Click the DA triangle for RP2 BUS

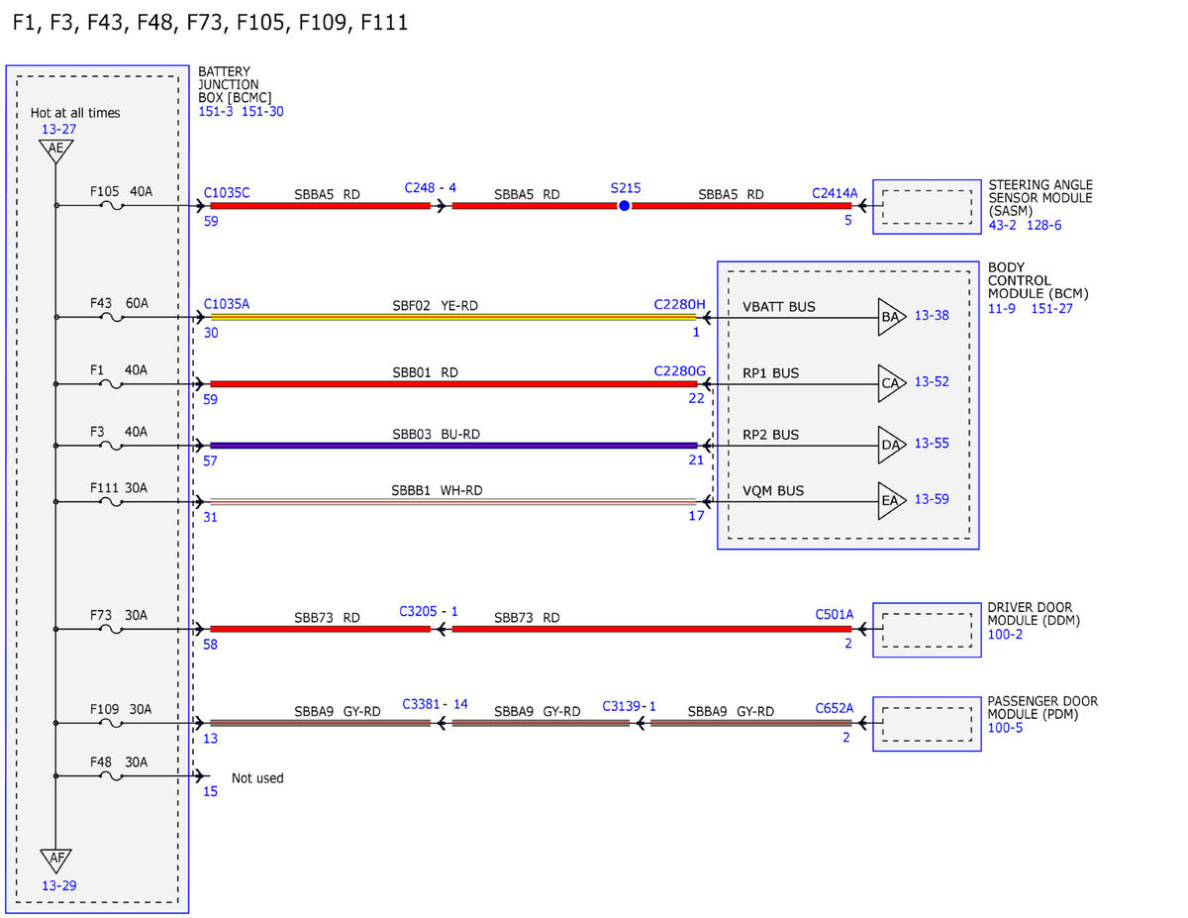891,445
